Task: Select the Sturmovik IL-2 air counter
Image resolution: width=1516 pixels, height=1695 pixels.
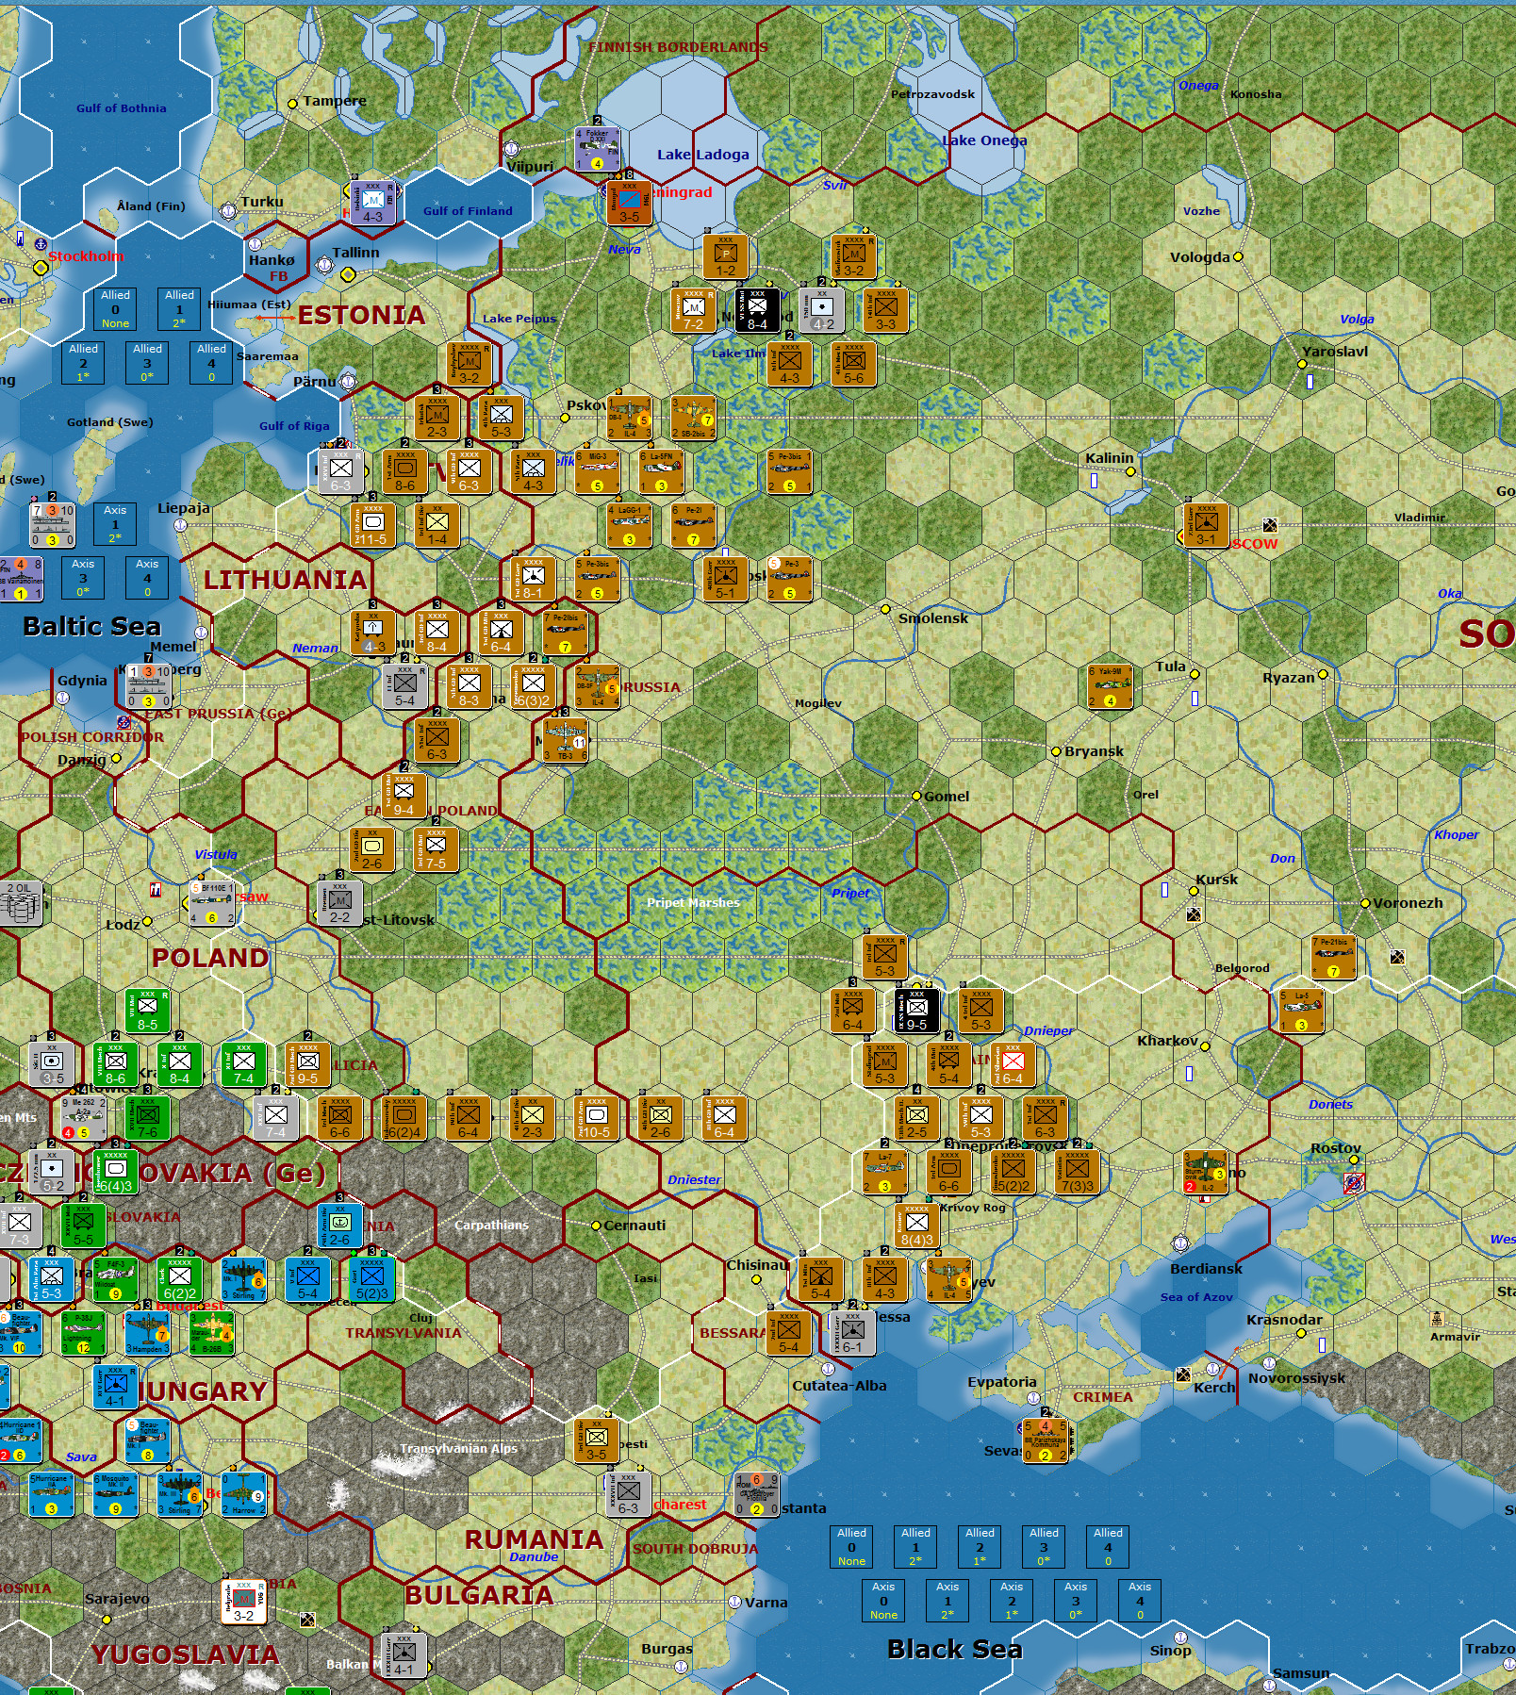Action: coord(1206,1172)
